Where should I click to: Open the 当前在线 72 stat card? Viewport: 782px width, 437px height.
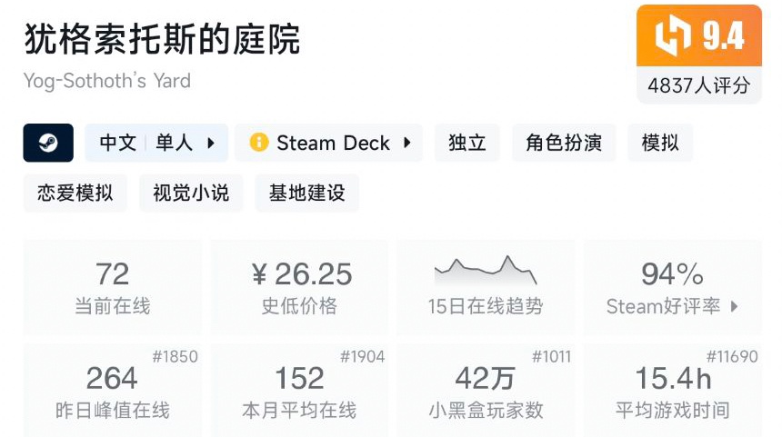click(113, 288)
